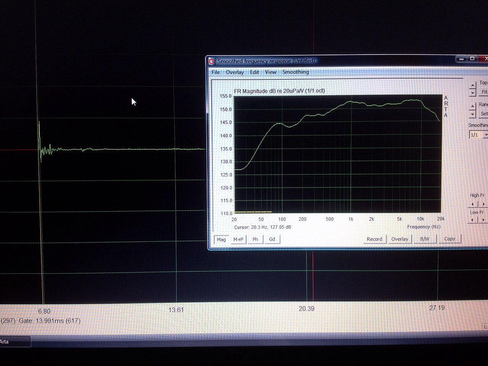
Task: Click the ARTA icon in the title bar
Action: point(212,61)
